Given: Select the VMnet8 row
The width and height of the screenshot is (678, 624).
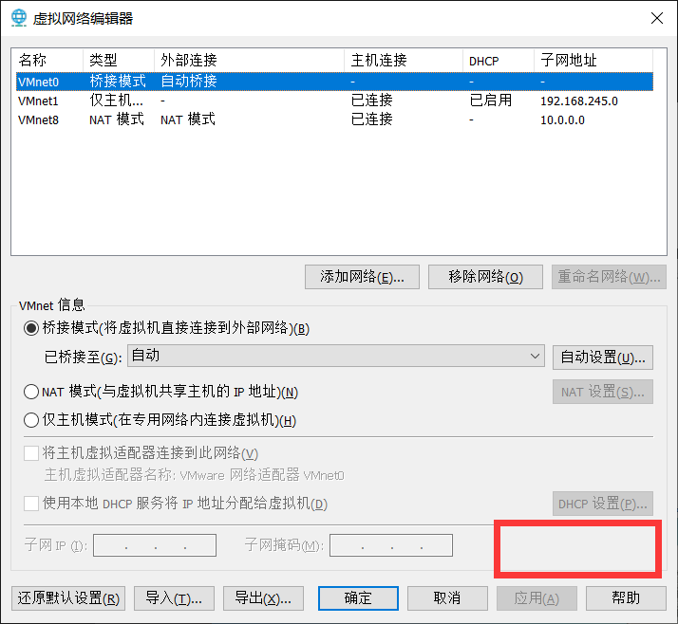Looking at the screenshot, I should (334, 119).
